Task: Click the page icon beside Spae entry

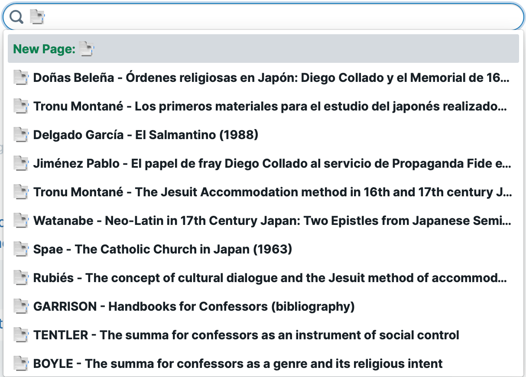Action: [21, 249]
